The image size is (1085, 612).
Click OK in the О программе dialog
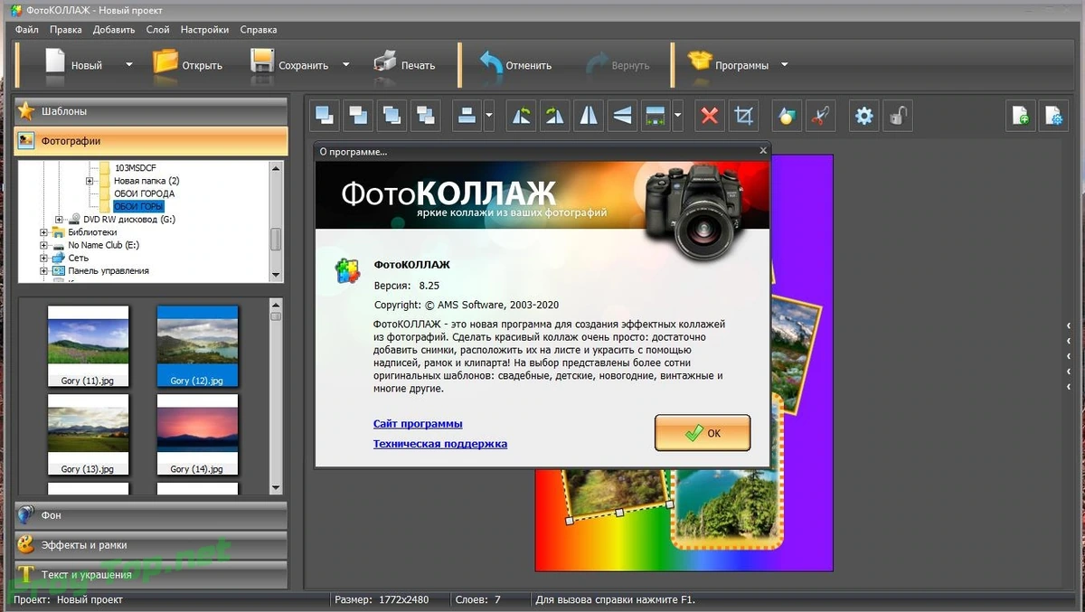click(x=703, y=433)
